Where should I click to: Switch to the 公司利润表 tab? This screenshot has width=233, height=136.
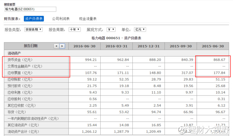tap(61, 19)
